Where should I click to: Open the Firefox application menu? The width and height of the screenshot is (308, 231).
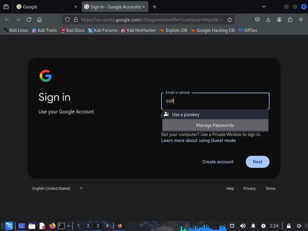pos(301,20)
